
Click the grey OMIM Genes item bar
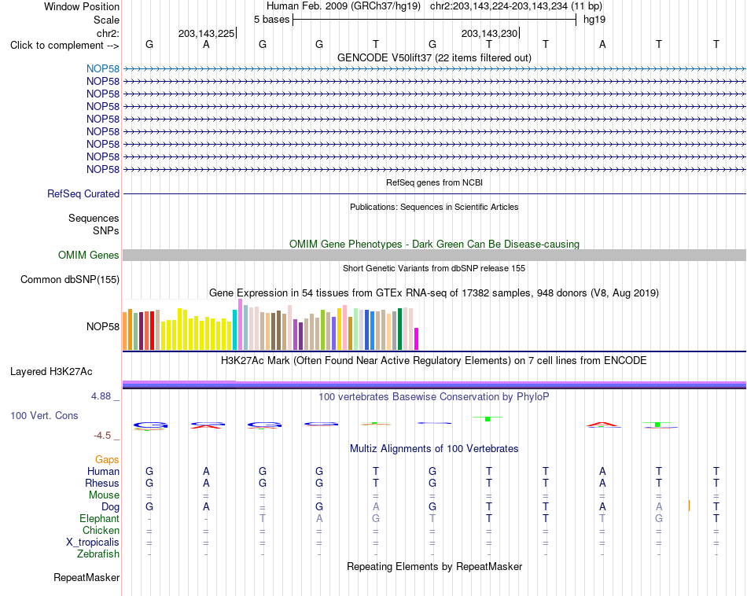(434, 255)
